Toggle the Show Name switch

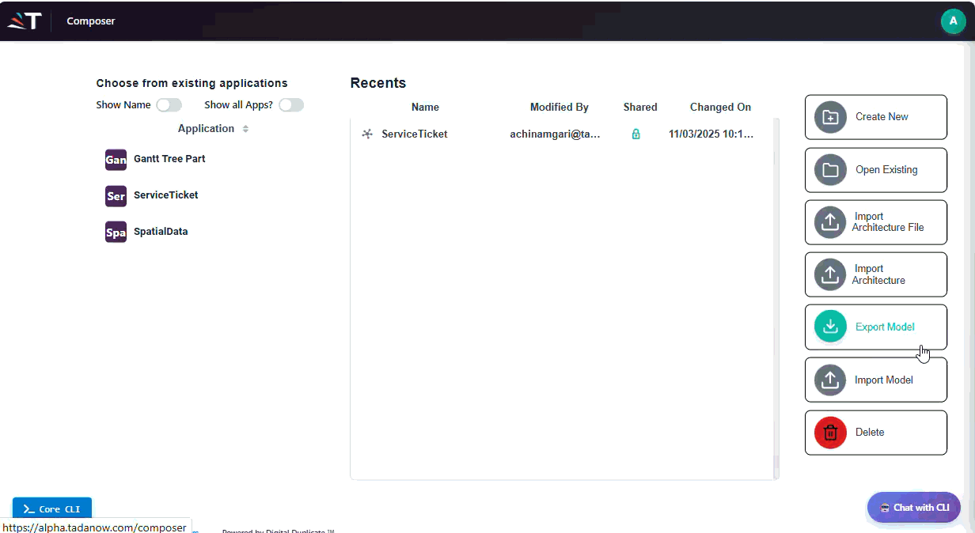click(169, 105)
